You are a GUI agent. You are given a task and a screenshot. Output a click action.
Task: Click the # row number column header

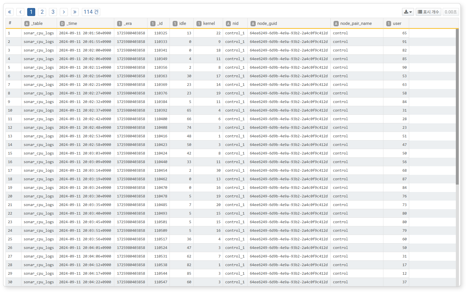point(13,23)
